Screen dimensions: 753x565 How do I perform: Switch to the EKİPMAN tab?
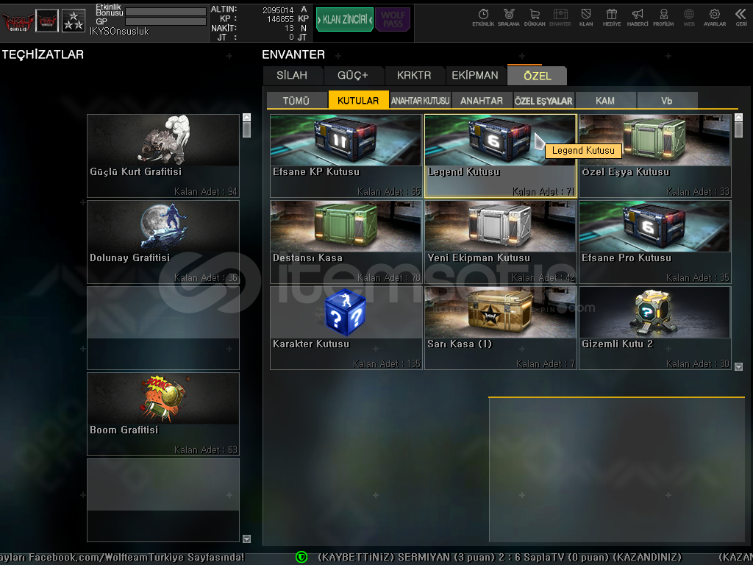[475, 76]
